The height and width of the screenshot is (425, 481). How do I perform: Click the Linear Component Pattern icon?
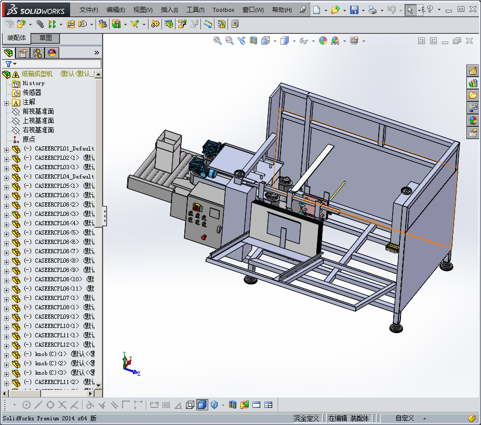(x=52, y=24)
